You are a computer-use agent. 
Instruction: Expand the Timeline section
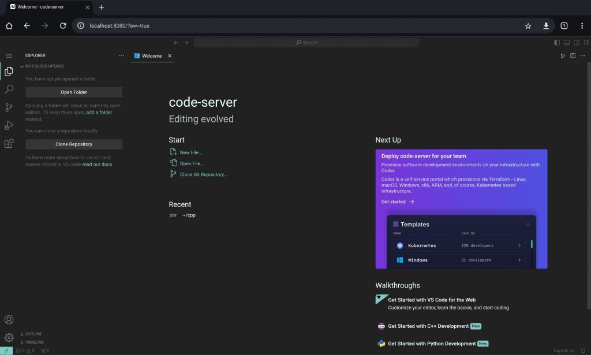34,342
